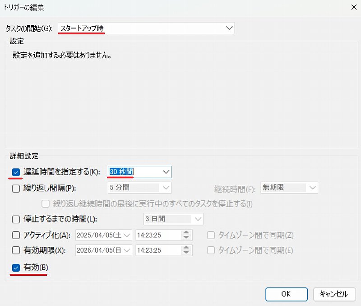
Task: Open the 2025/04/05 activation date picker
Action: tap(104, 235)
